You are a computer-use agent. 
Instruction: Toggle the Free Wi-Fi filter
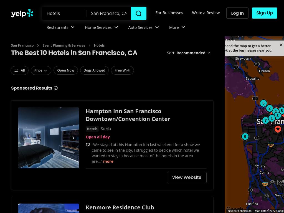[x=122, y=70]
